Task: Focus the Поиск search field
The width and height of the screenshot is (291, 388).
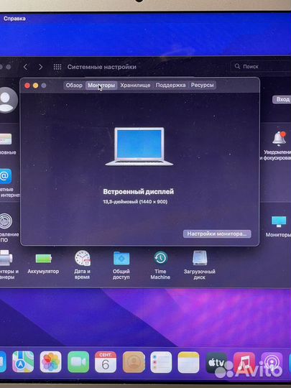Action: tap(261, 66)
